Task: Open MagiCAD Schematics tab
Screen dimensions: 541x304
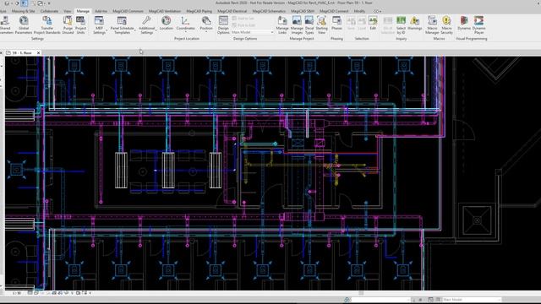Action: (x=269, y=11)
